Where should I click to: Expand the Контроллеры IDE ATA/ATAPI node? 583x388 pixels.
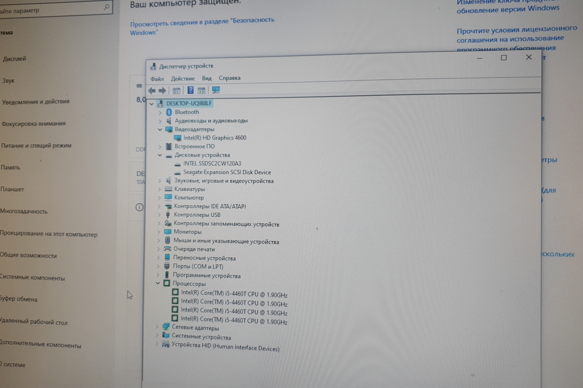[159, 206]
